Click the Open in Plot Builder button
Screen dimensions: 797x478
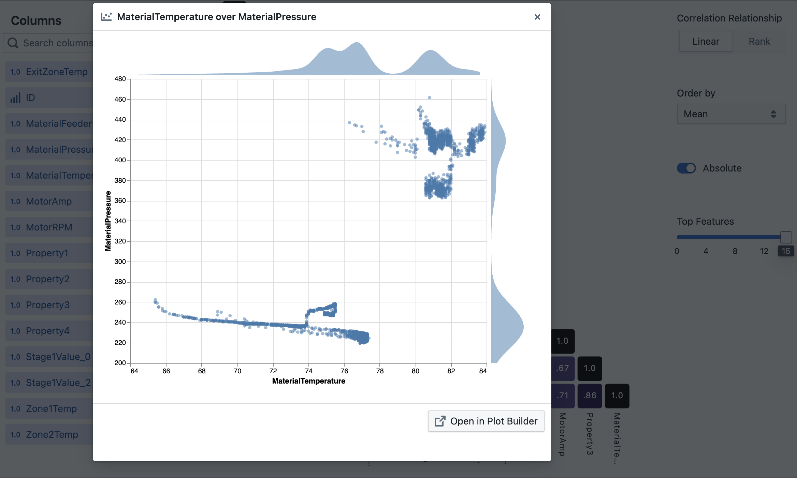(486, 421)
